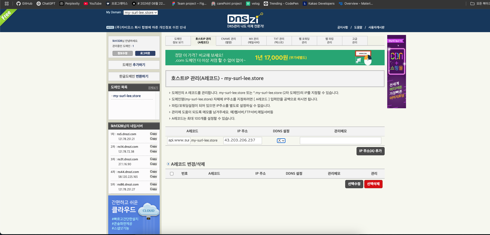Select my-surl-lee.store in domain list
Screen dimensions: 490x235
click(x=127, y=96)
